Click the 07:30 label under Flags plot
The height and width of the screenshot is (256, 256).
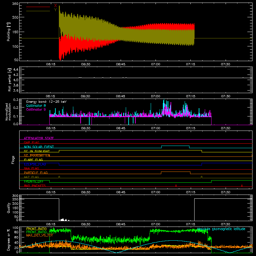coord(226,192)
